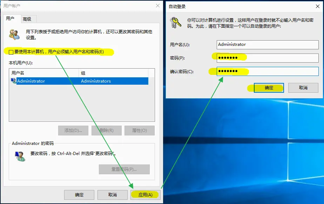This screenshot has height=204, width=324.
Task: Close the auto login dialog
Action: click(318, 6)
